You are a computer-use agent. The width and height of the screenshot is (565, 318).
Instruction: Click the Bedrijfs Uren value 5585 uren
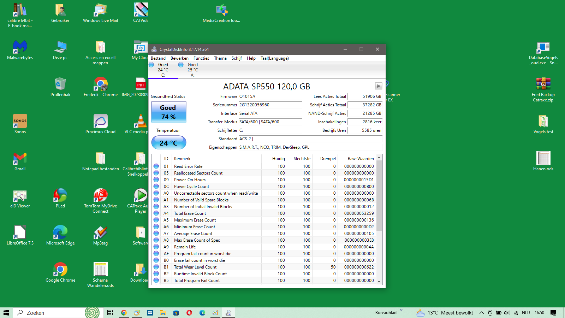(x=365, y=130)
